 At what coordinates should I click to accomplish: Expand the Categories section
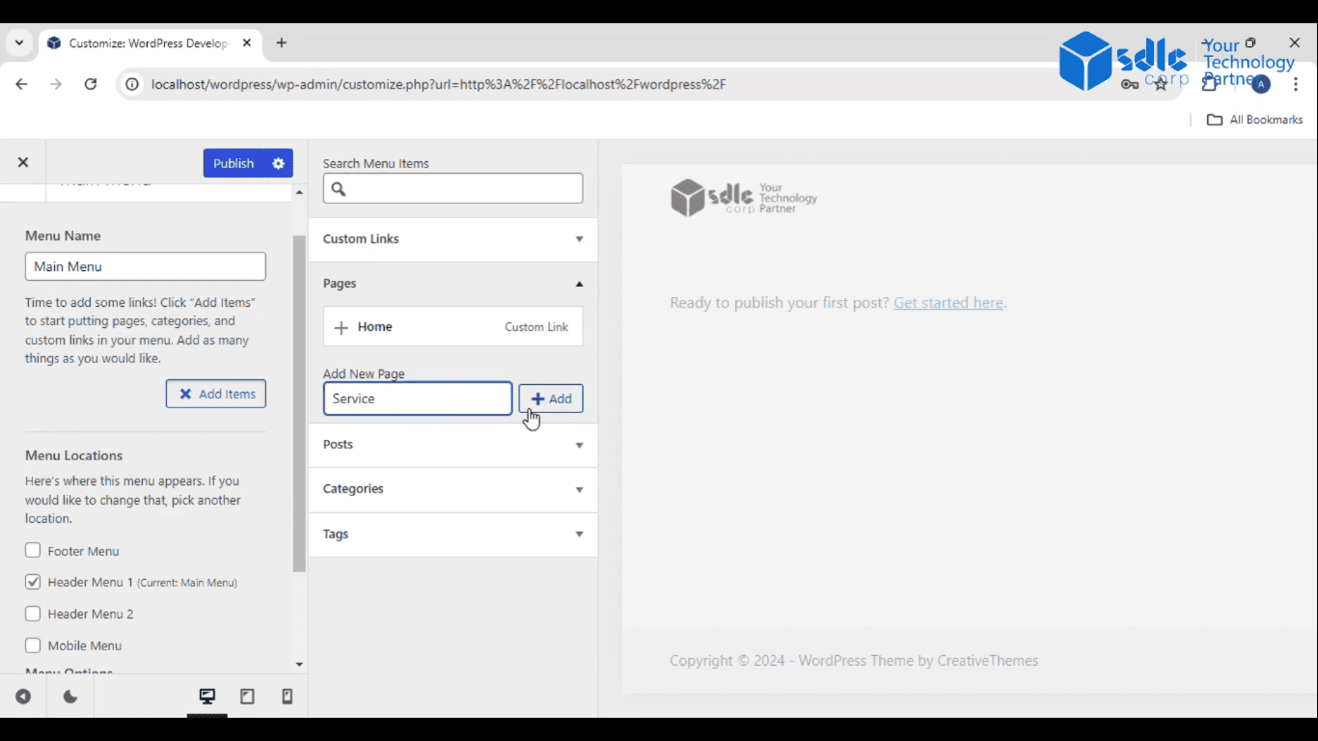pos(453,489)
